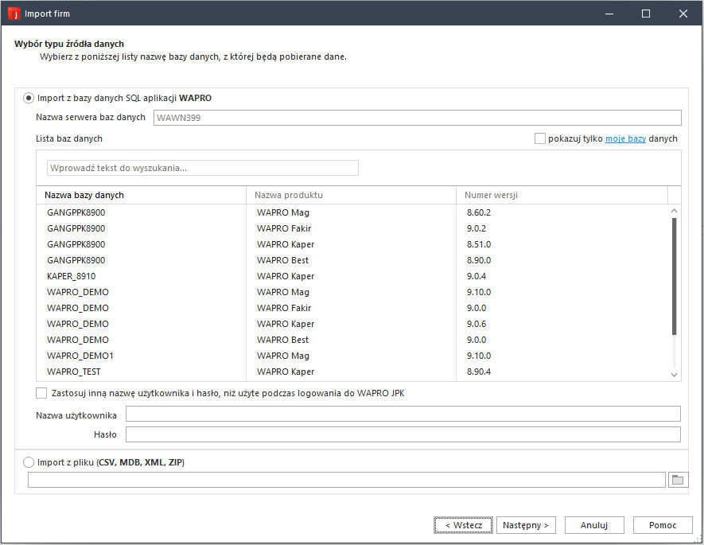This screenshot has height=545, width=704.
Task: Click the 'Następny >' button
Action: [526, 525]
